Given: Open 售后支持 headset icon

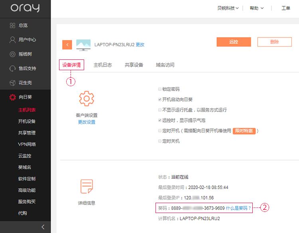Looking at the screenshot, I should pyautogui.click(x=12, y=69).
